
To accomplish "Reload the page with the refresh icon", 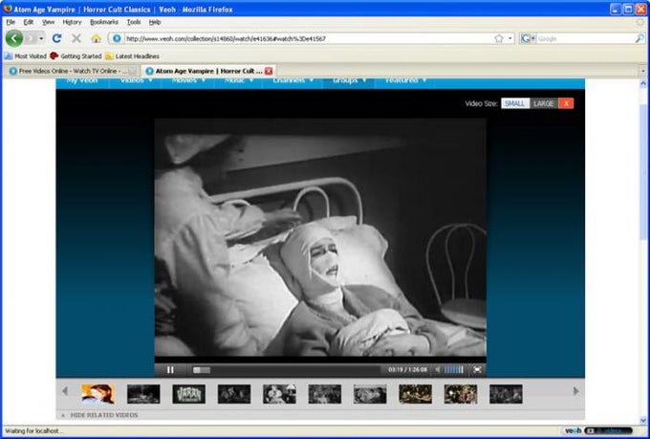I will pyautogui.click(x=56, y=38).
